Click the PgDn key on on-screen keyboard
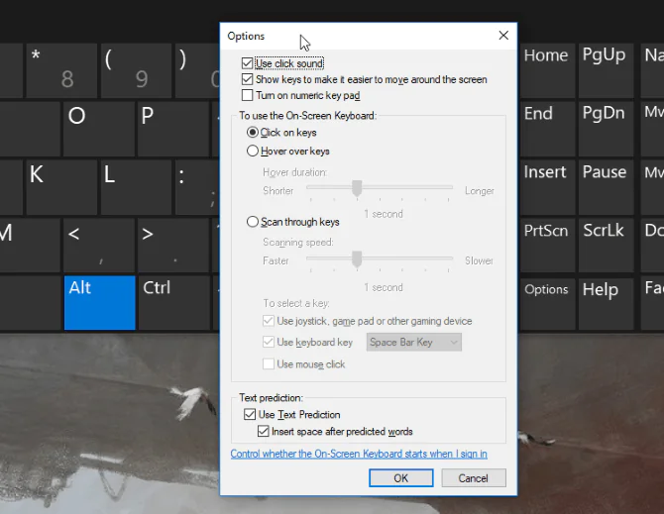 606,129
